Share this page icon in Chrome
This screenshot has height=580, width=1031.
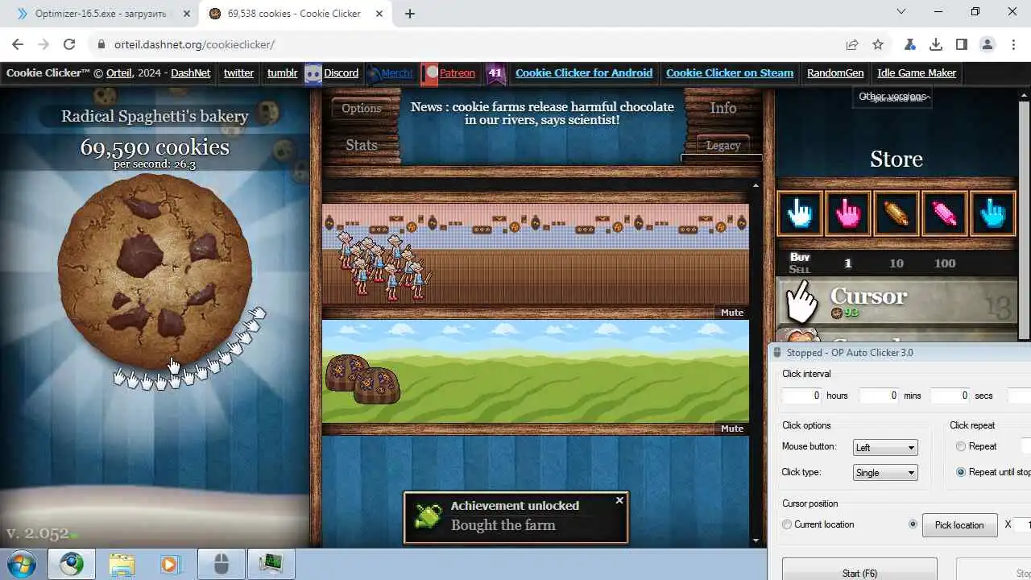[x=852, y=44]
